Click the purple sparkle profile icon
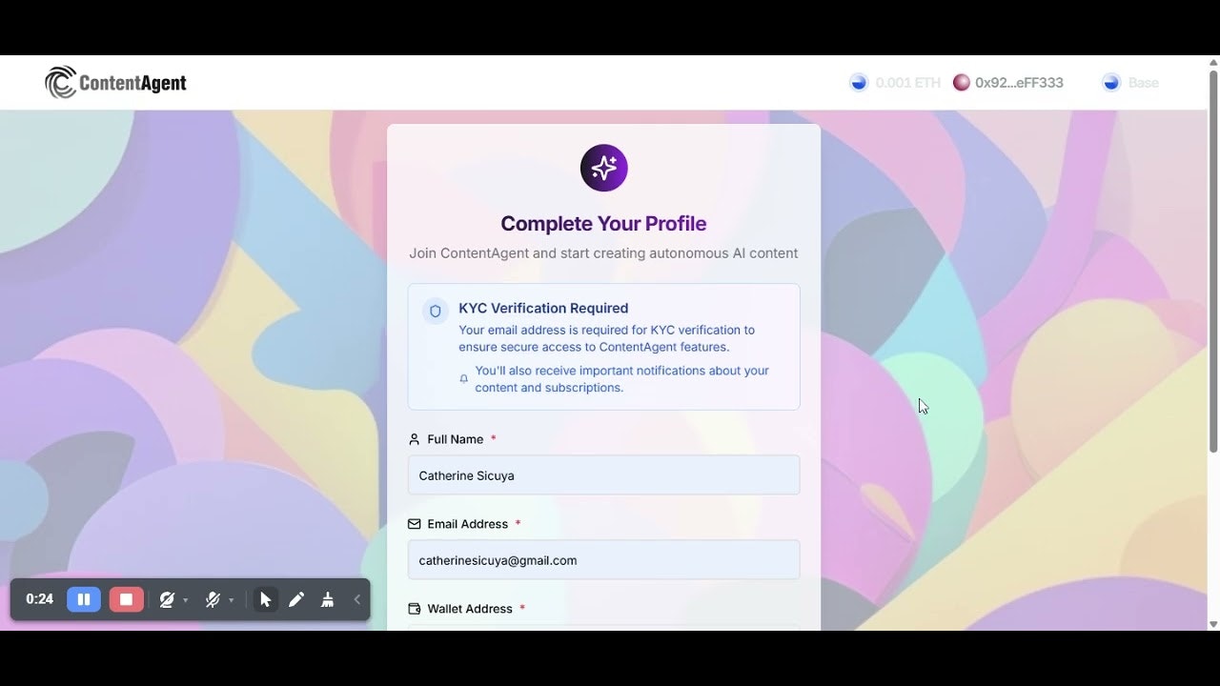This screenshot has width=1220, height=686. [603, 168]
